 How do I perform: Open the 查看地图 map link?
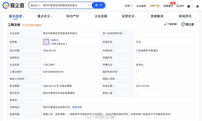click(77, 107)
